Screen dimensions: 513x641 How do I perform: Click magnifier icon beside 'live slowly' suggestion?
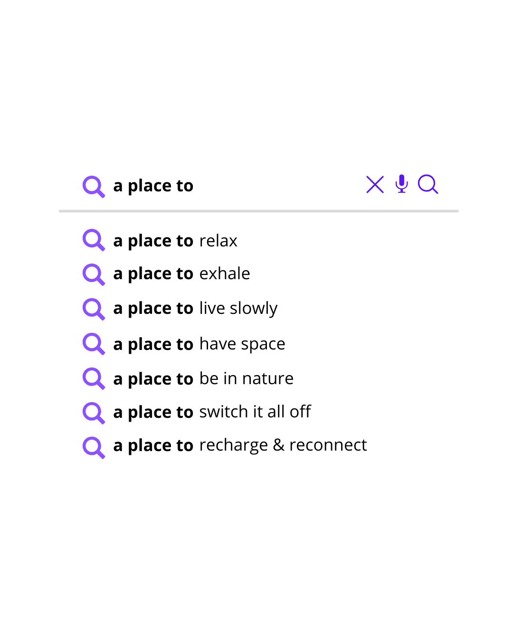94,309
